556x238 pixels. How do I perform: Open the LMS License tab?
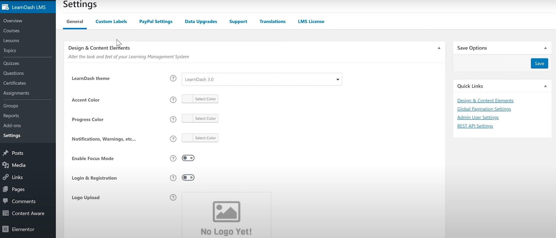[x=311, y=21]
